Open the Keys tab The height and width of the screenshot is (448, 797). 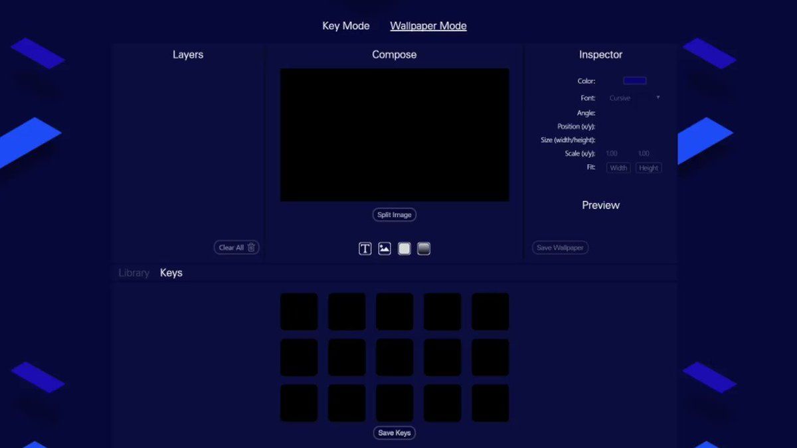(x=171, y=273)
